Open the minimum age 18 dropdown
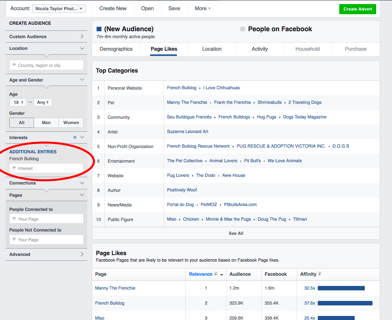This screenshot has width=392, height=320. pyautogui.click(x=18, y=102)
